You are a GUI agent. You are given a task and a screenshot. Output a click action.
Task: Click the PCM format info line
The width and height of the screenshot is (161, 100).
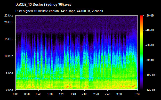point(59,11)
